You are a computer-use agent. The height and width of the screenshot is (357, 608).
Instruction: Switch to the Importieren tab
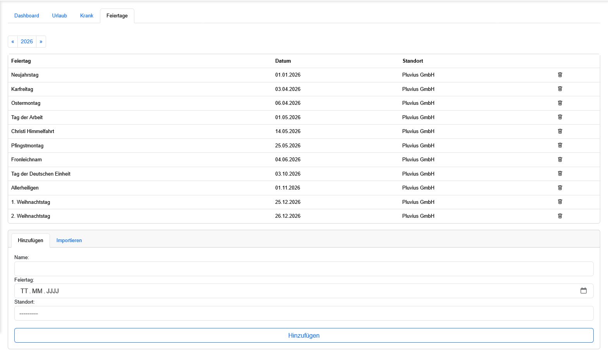69,240
